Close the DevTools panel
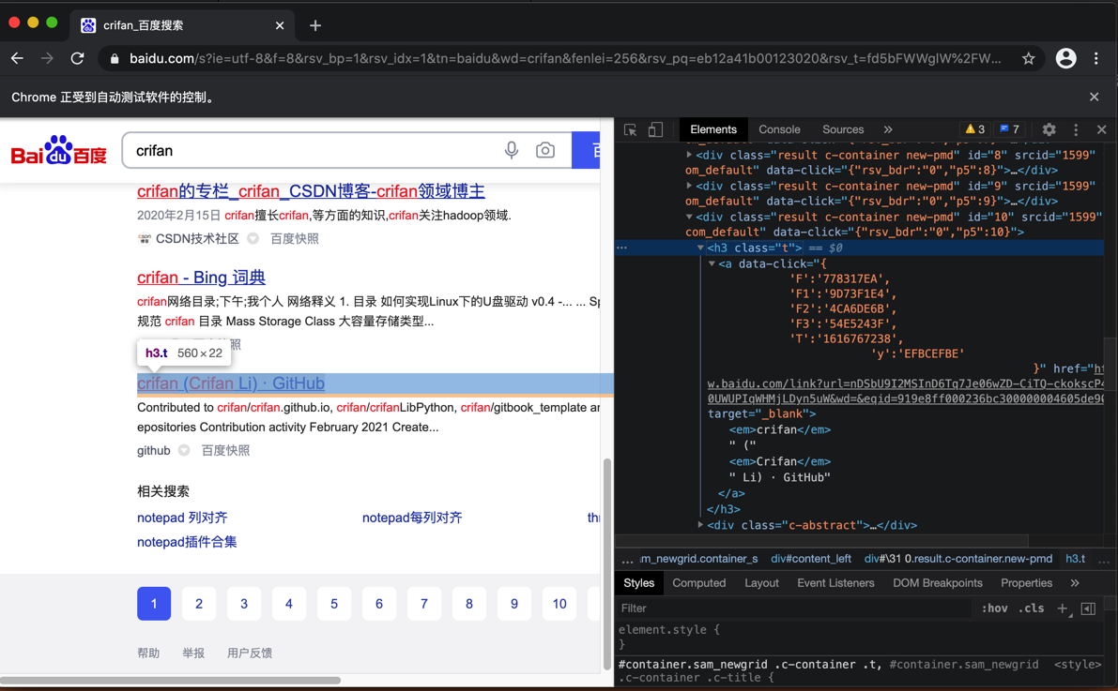The image size is (1118, 691). point(1102,129)
